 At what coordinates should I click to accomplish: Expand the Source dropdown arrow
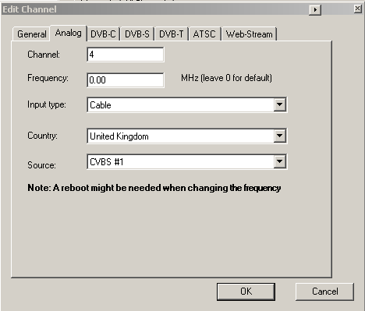[280, 161]
